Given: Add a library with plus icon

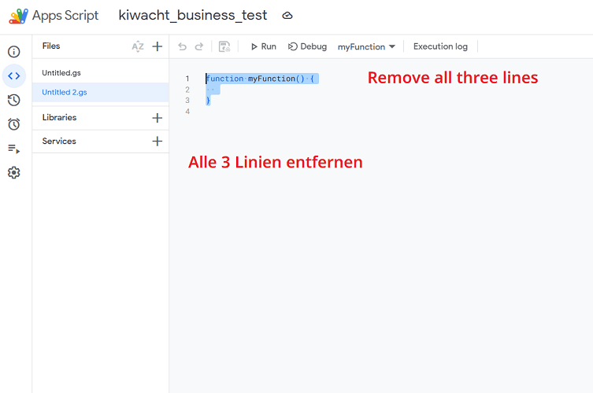Looking at the screenshot, I should [x=157, y=118].
